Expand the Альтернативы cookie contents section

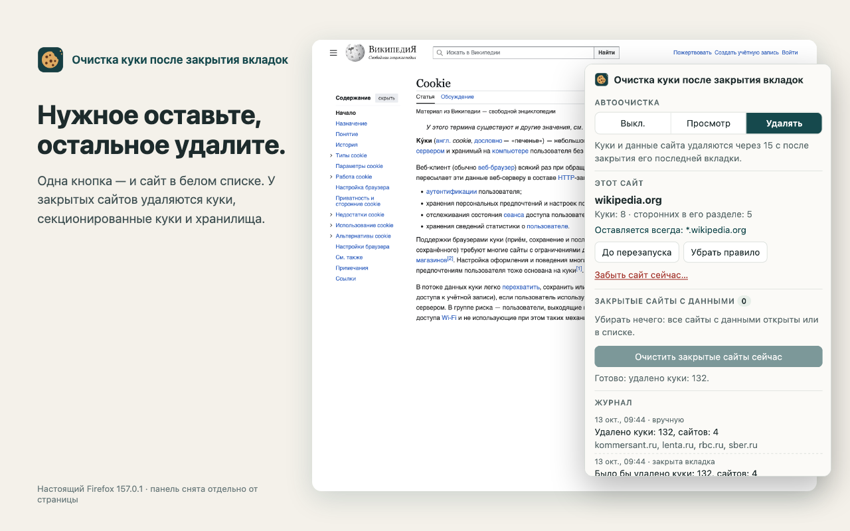pyautogui.click(x=331, y=236)
